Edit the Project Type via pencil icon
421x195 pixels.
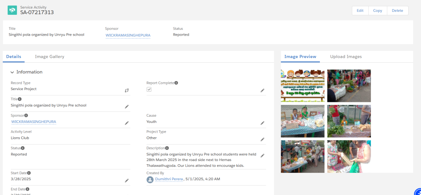262,139
